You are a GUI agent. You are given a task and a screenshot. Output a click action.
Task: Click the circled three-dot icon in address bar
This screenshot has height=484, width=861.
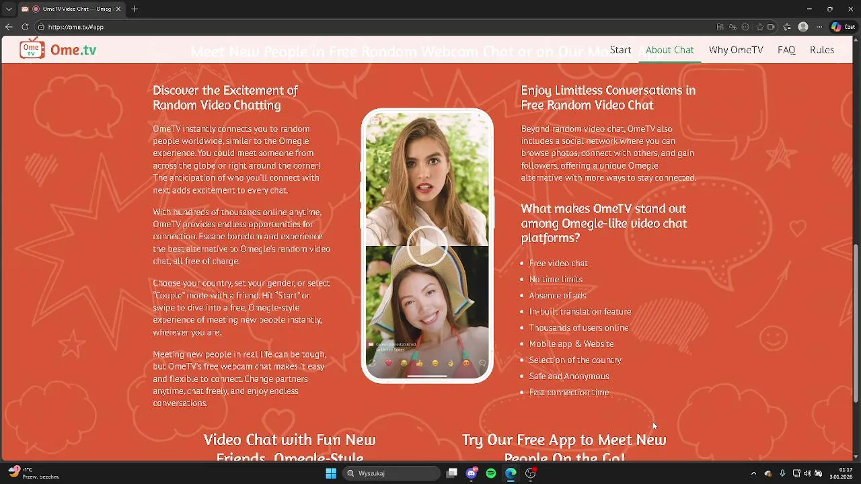[745, 27]
